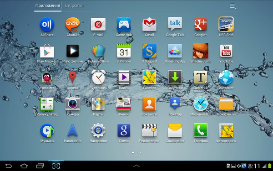Launch Samsung Apps store

point(175,51)
